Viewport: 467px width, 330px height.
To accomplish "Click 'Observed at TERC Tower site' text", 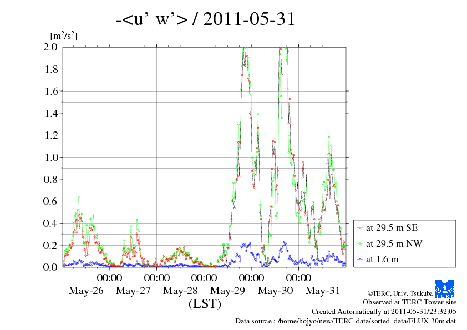I will 409,302.
